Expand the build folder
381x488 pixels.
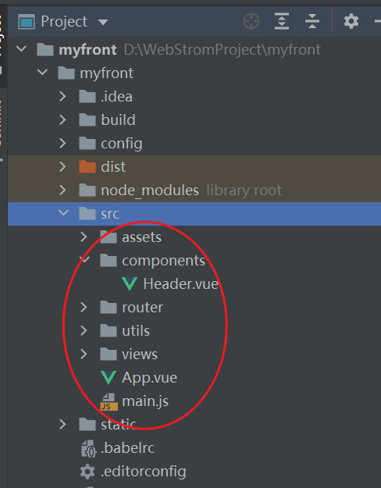tap(62, 119)
